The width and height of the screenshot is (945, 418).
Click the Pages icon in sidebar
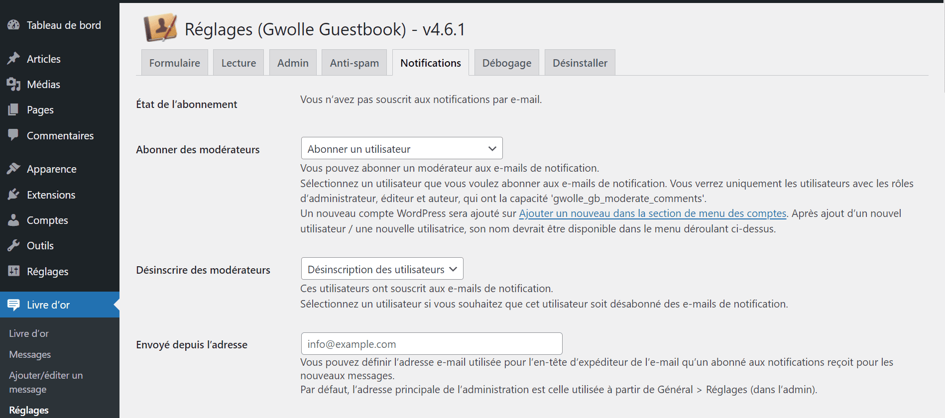tap(13, 109)
